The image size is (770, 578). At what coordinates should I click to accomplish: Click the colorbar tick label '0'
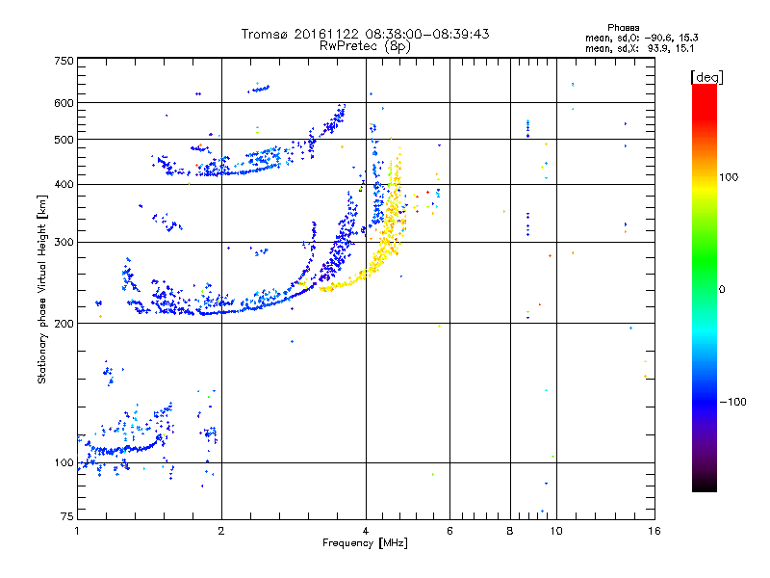click(x=722, y=289)
